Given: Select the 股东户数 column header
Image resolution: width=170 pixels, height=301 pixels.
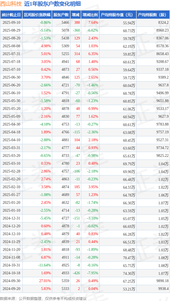Looking at the screenshot, I should pyautogui.click(x=61, y=15).
